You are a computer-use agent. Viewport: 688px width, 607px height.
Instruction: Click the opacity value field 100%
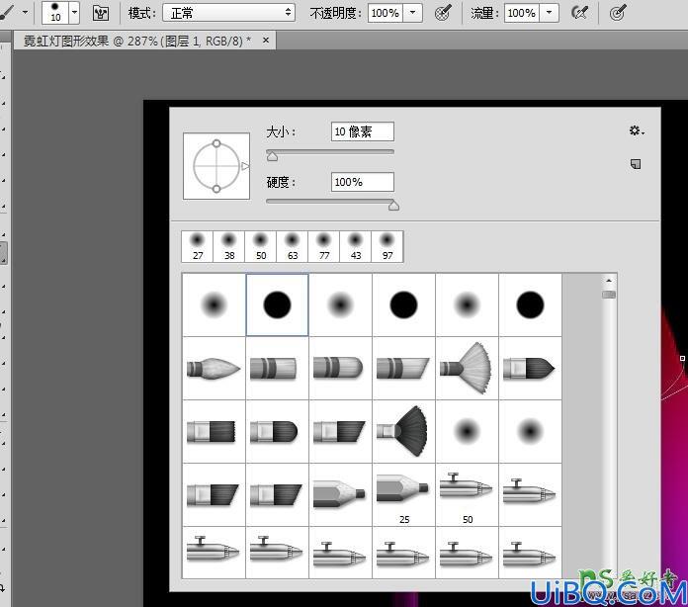click(x=386, y=13)
